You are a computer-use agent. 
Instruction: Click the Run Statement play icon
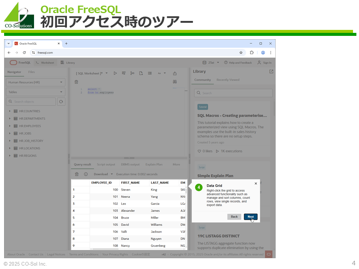coord(115,73)
